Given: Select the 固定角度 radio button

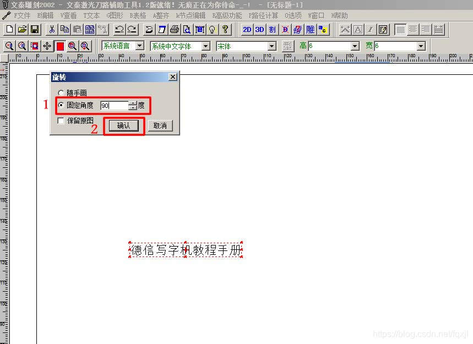Looking at the screenshot, I should click(x=61, y=105).
